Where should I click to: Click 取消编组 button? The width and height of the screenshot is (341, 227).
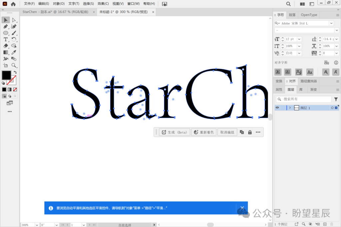(x=227, y=132)
